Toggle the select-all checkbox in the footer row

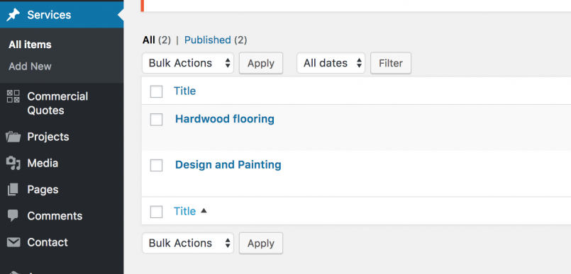click(156, 212)
